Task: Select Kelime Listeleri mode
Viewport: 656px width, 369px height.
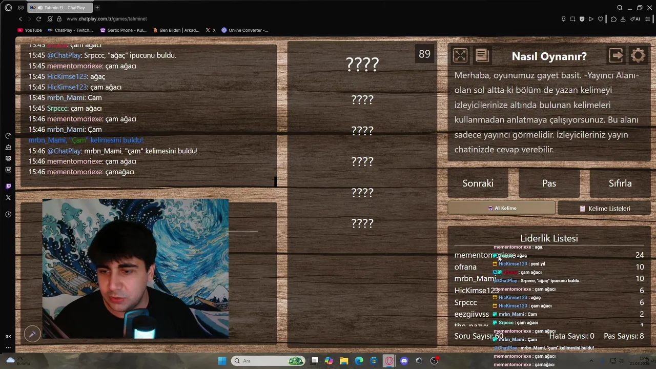Action: pyautogui.click(x=604, y=209)
